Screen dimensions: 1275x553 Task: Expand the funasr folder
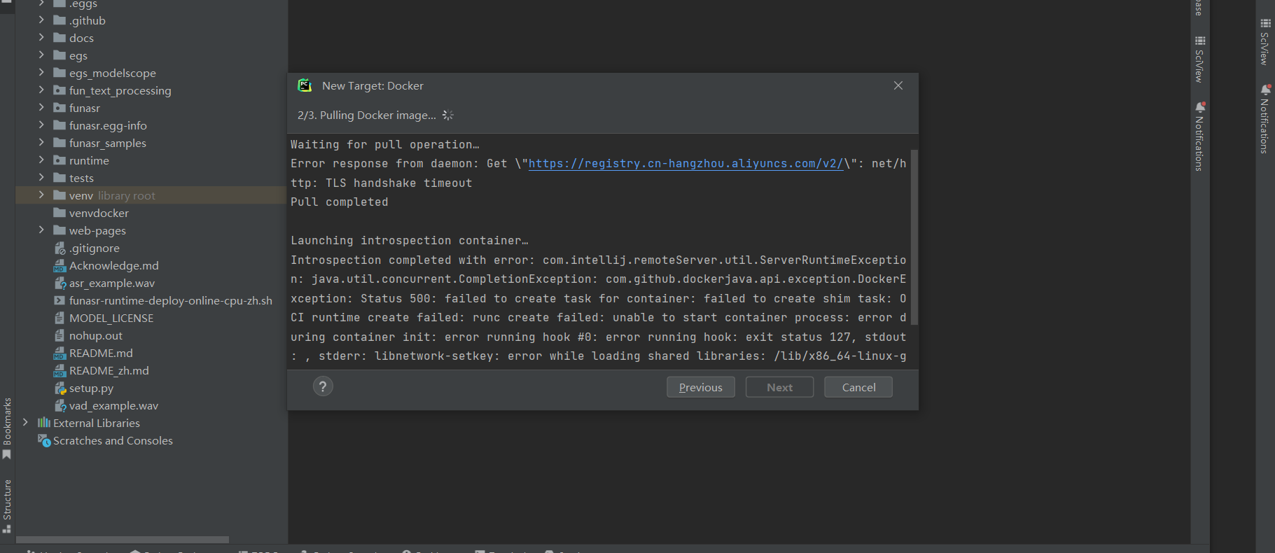tap(41, 108)
